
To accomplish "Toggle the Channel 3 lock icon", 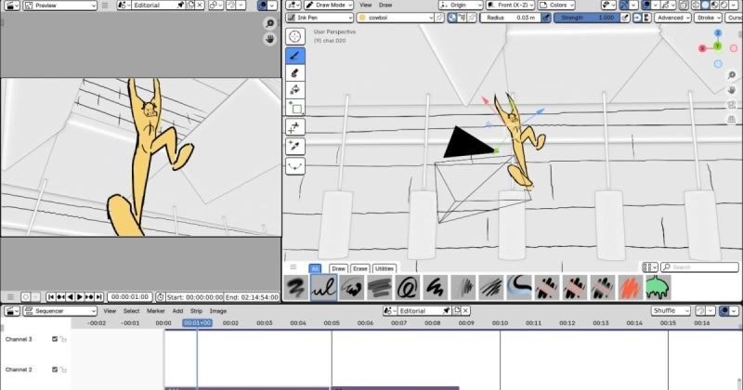I will (64, 340).
